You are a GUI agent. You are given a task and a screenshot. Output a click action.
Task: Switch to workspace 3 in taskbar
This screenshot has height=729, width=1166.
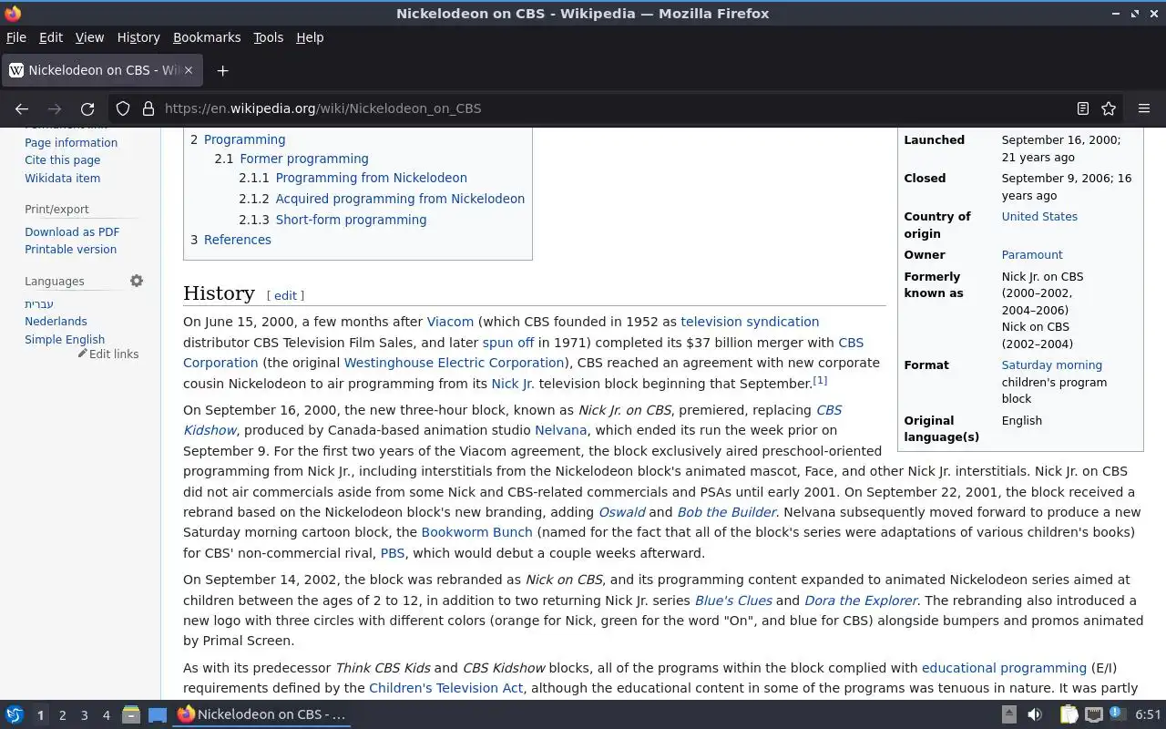coord(84,715)
